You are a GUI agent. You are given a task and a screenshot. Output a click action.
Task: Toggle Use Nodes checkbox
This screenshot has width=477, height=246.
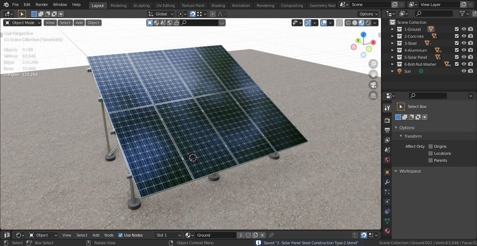(x=120, y=235)
